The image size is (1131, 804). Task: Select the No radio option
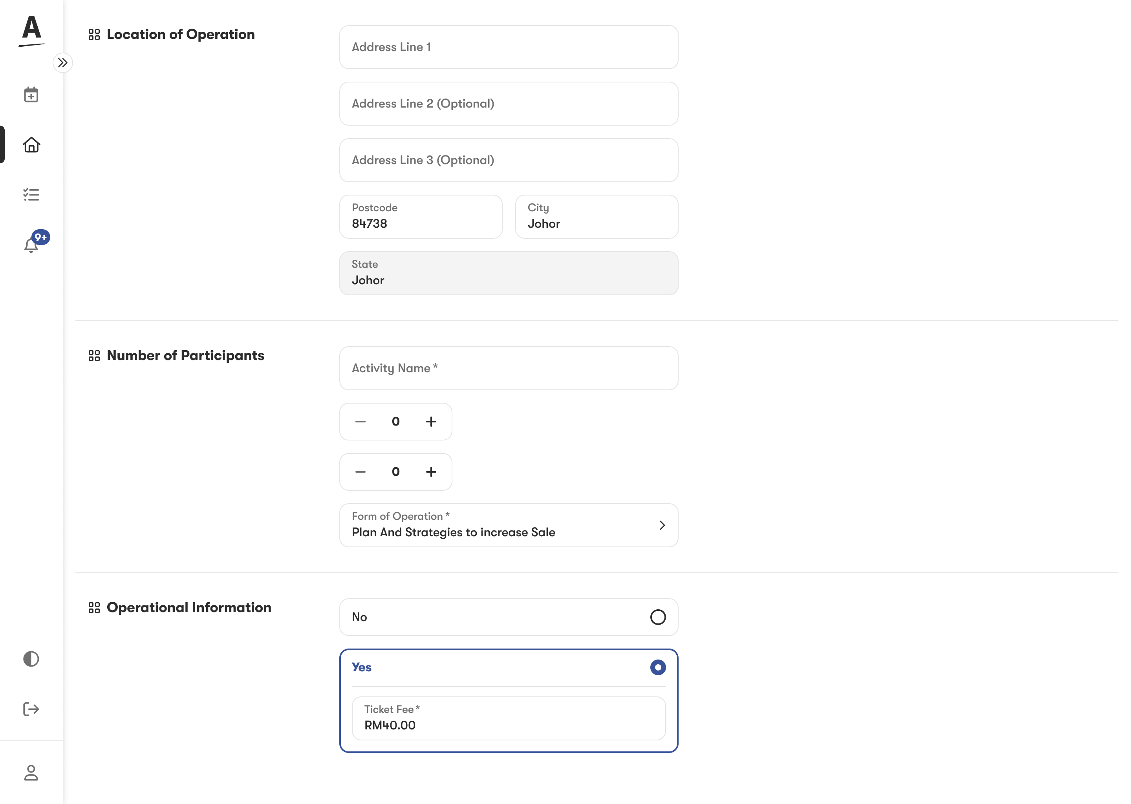coord(658,617)
